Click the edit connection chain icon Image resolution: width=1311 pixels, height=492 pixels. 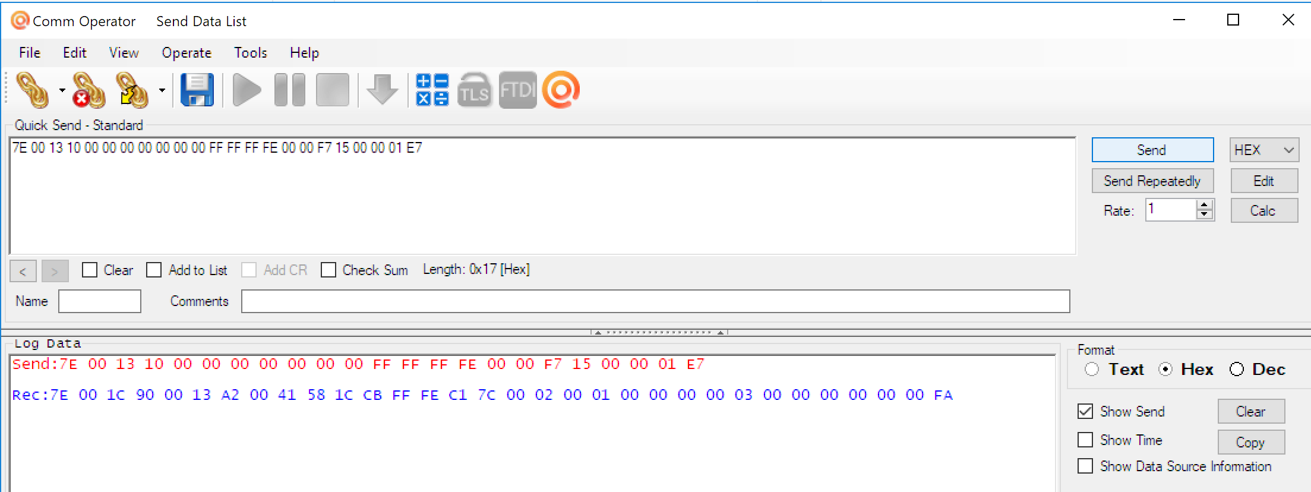click(x=132, y=90)
